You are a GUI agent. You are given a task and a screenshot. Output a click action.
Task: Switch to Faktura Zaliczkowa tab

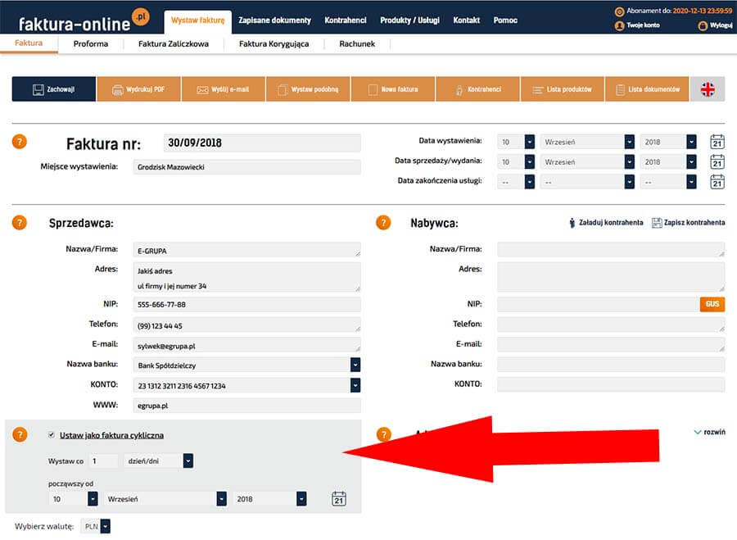pyautogui.click(x=174, y=43)
